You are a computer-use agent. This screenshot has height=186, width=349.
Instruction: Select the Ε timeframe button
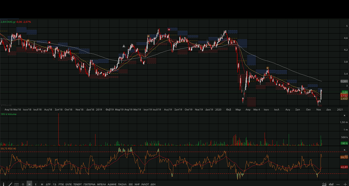[x=36, y=184]
